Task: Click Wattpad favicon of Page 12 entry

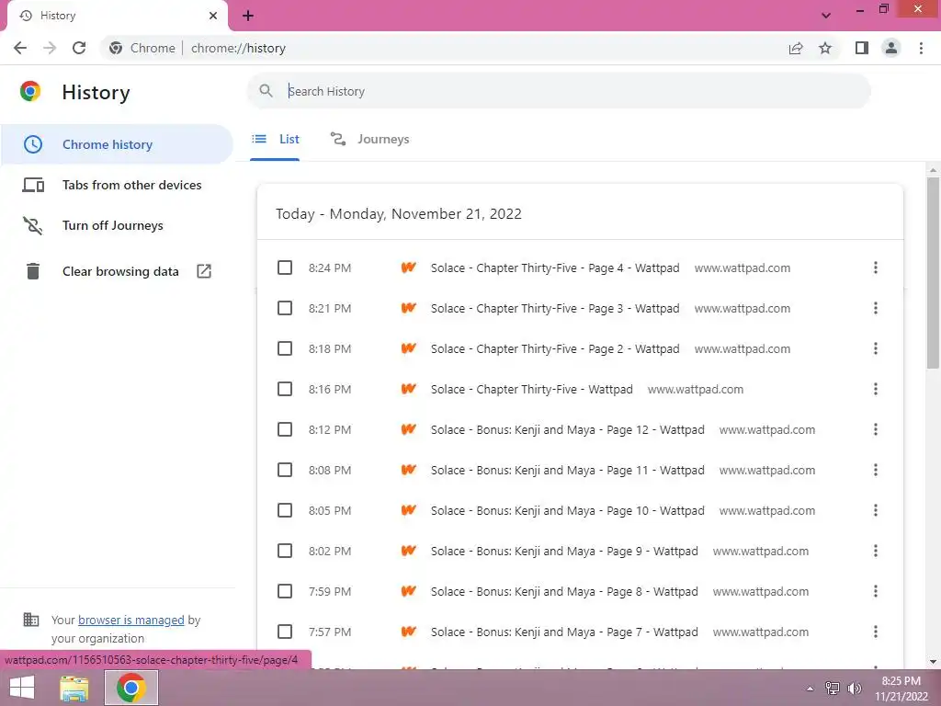Action: pyautogui.click(x=409, y=429)
